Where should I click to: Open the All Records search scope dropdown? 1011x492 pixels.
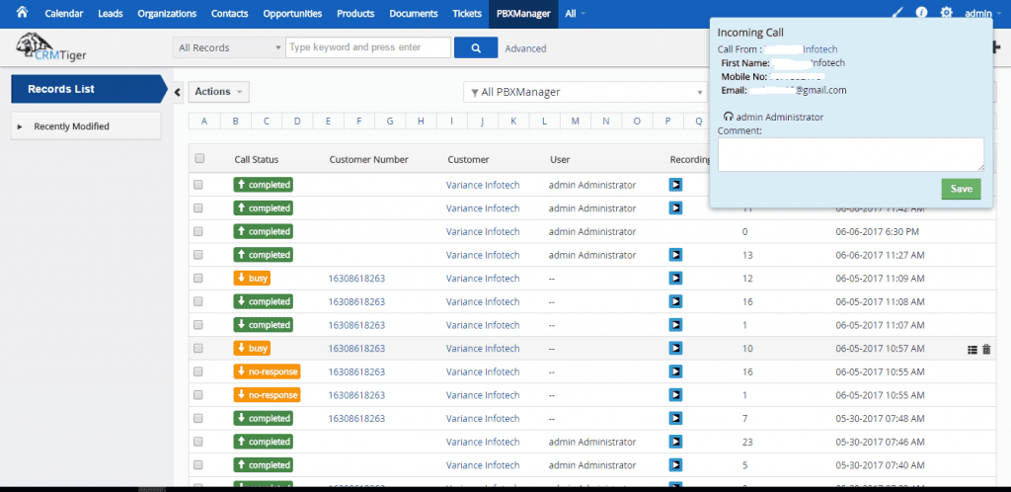coord(229,47)
